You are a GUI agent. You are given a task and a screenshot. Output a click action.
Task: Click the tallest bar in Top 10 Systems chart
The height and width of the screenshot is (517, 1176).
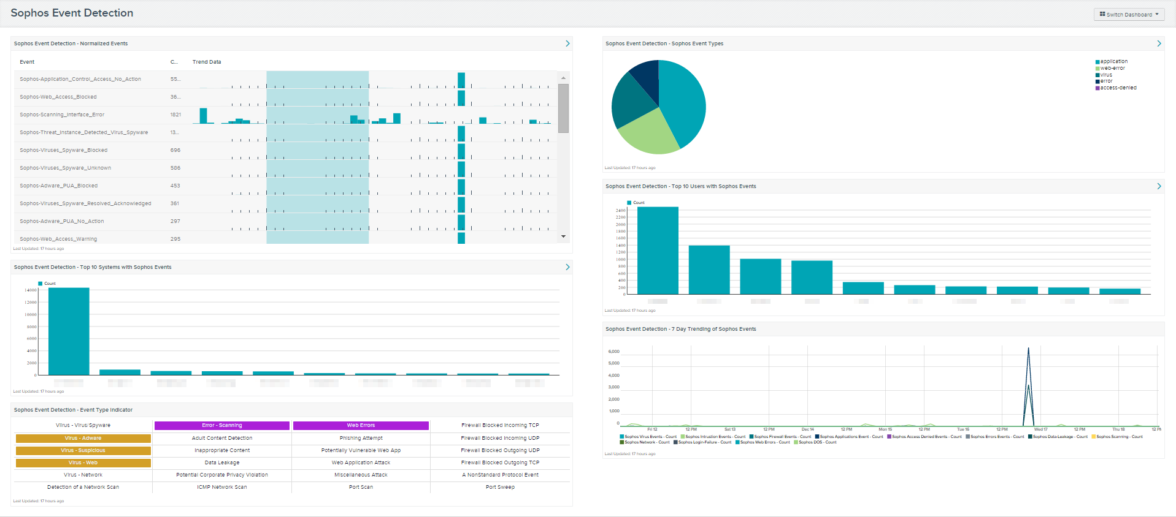69,331
